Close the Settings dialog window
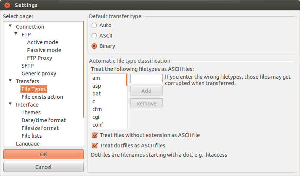This screenshot has width=300, height=176. click(x=7, y=5)
